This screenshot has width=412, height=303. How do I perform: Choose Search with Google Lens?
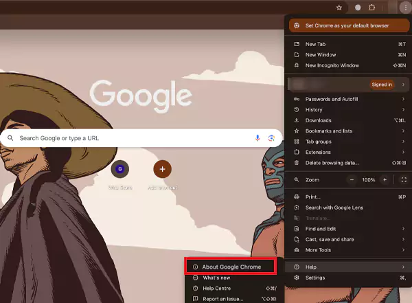(350, 207)
